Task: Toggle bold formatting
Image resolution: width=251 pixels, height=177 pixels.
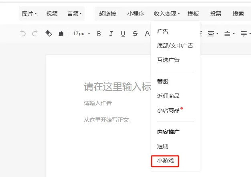Action: pos(99,34)
